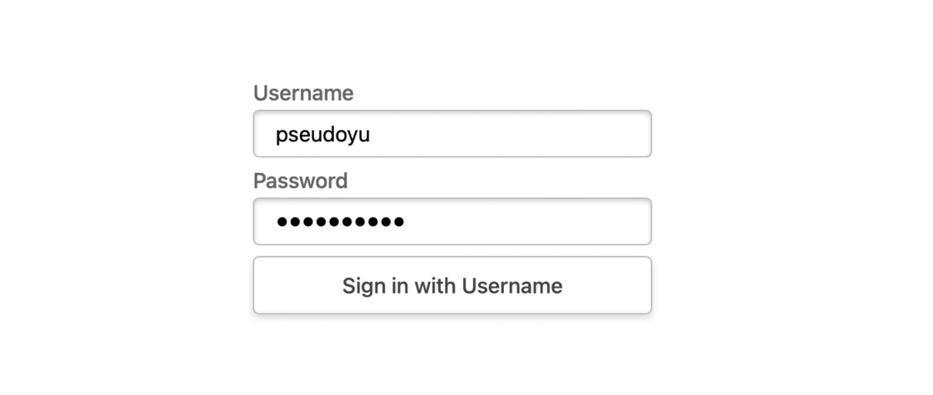Click the last dot of the masked password
Screen dimensions: 933x395
click(x=399, y=222)
